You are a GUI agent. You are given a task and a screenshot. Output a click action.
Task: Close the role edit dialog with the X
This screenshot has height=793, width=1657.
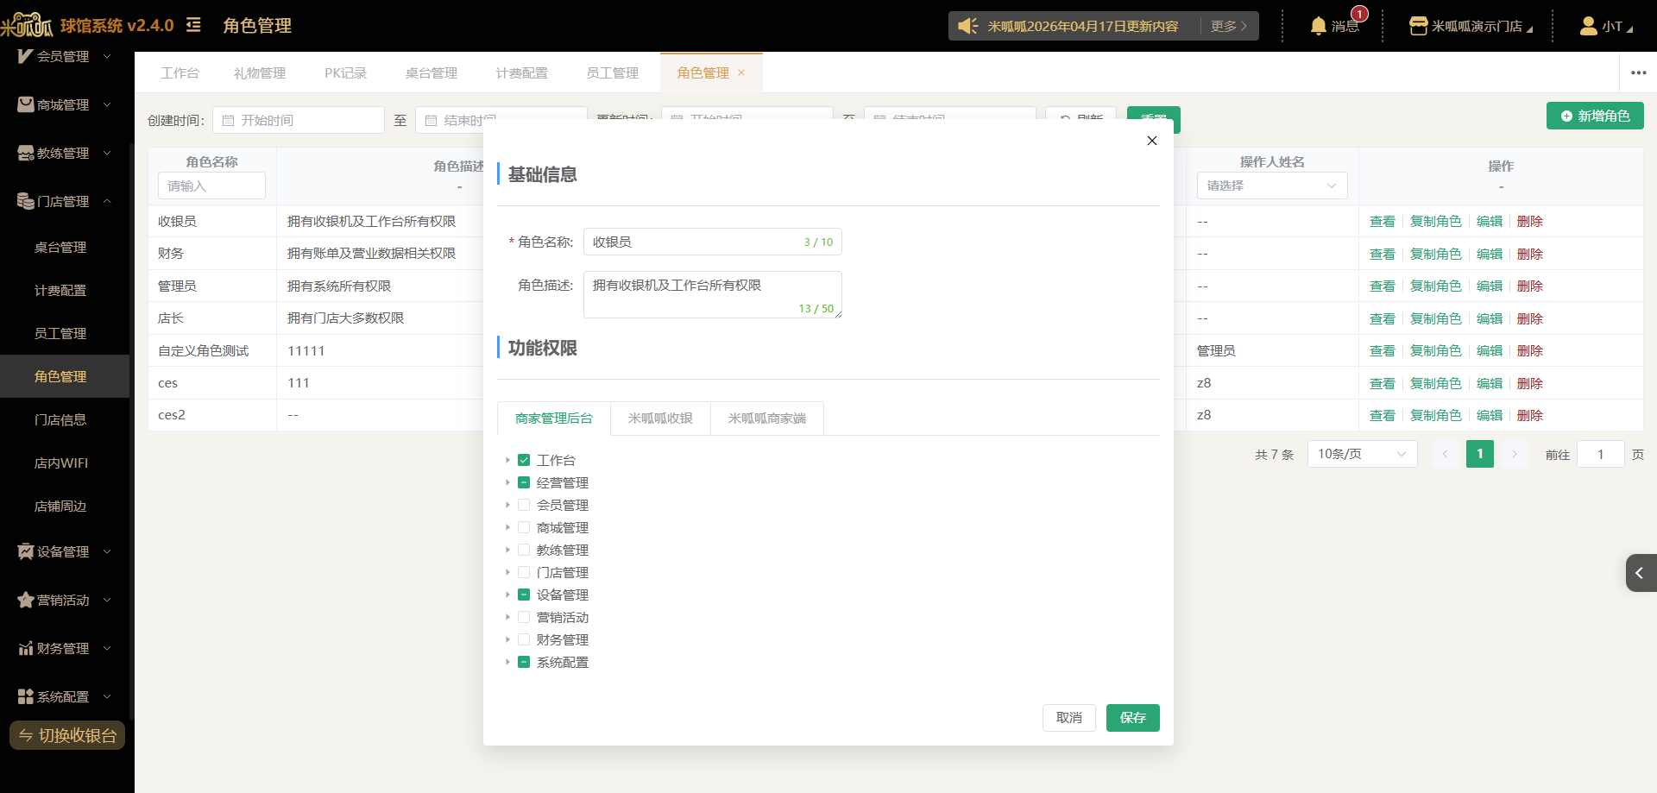pos(1152,141)
